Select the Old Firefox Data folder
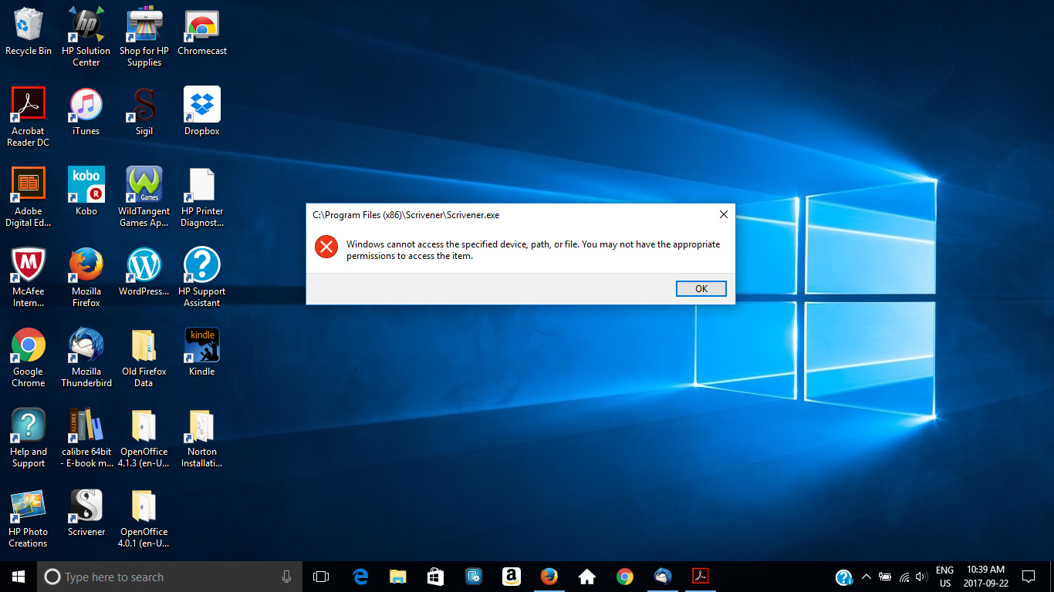1054x592 pixels. coord(144,358)
